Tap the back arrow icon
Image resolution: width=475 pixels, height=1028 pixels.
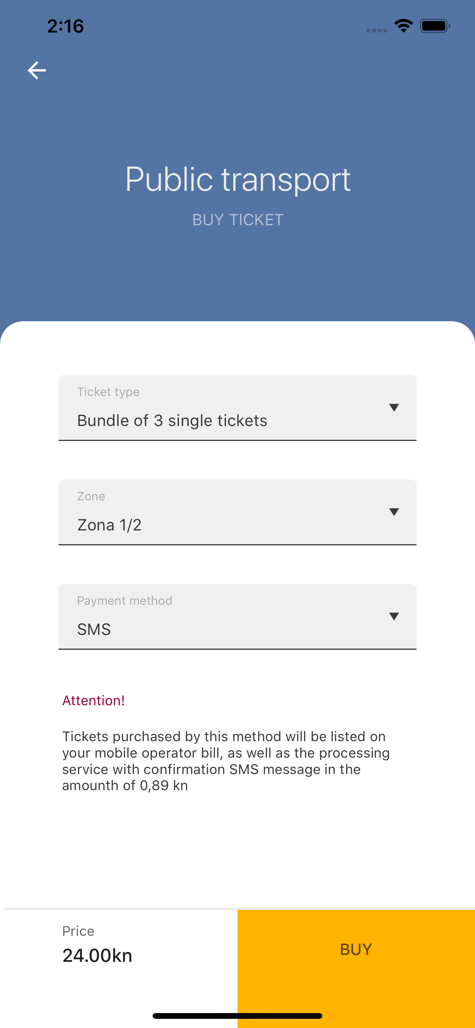point(37,71)
